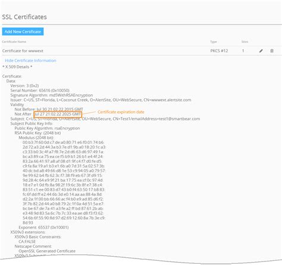The image size is (282, 265).
Task: Click the SSL Certificates page heading
Action: pos(24,17)
